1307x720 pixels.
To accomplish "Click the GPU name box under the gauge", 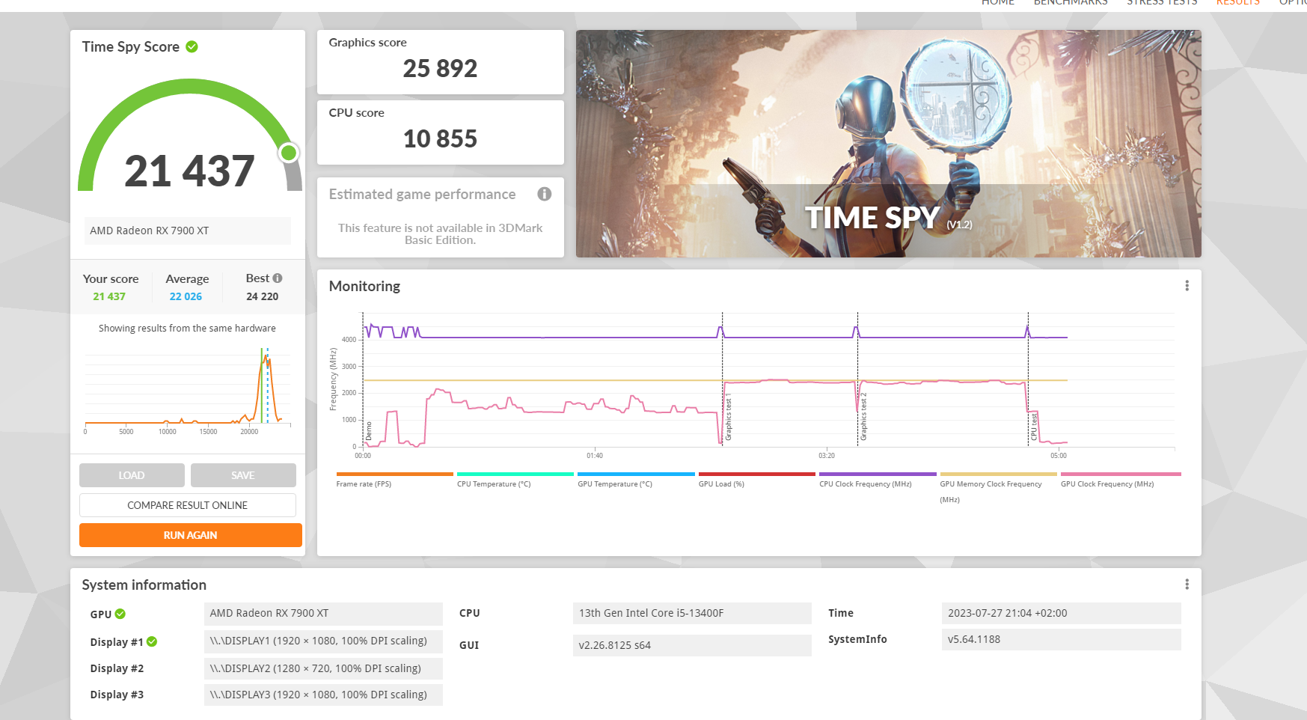I will click(188, 231).
